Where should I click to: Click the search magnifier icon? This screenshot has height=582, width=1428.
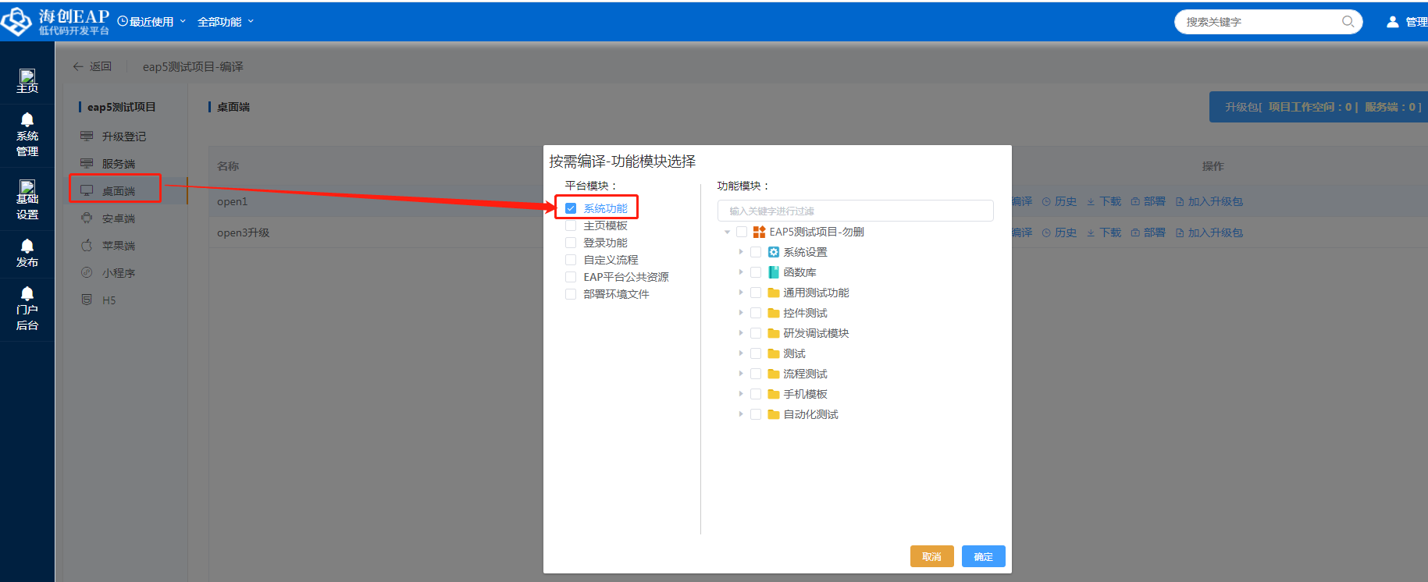[1348, 22]
